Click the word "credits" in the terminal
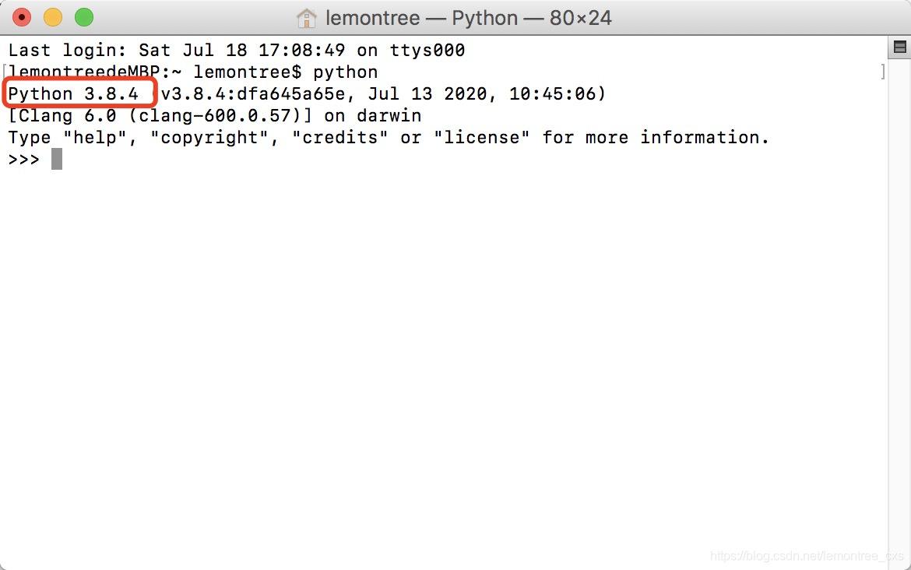This screenshot has height=570, width=911. click(339, 138)
